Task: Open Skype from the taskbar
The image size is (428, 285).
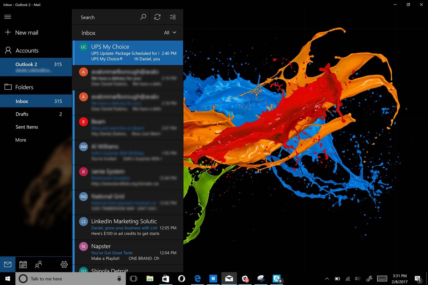Action: (277, 279)
